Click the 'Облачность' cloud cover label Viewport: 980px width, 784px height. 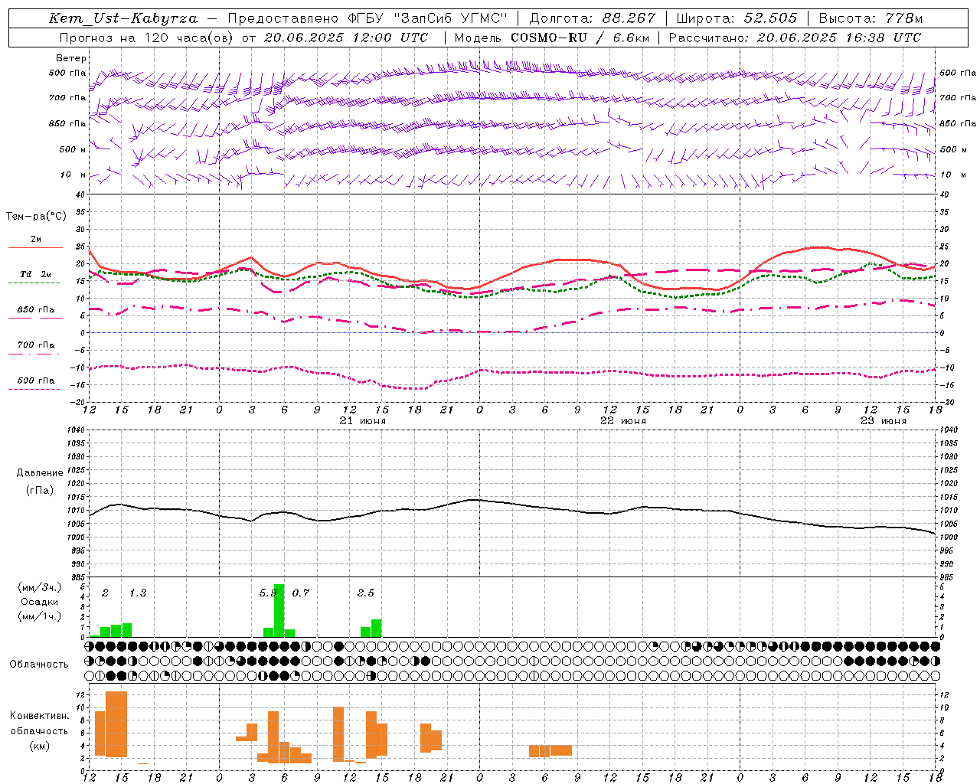pos(39,665)
